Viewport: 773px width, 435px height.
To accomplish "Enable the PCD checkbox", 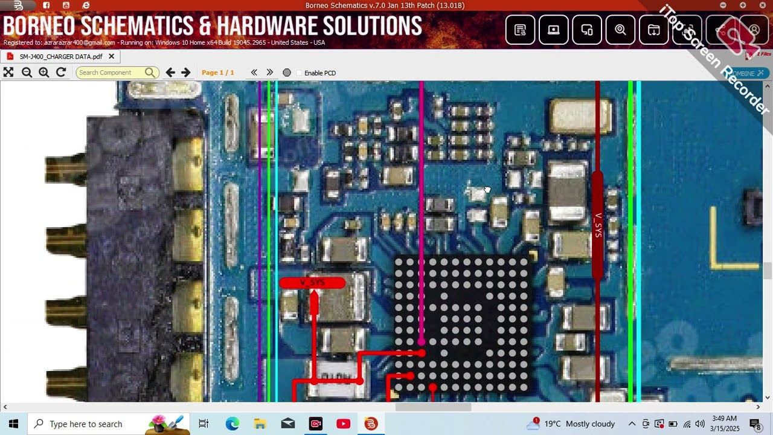I will click(x=299, y=73).
